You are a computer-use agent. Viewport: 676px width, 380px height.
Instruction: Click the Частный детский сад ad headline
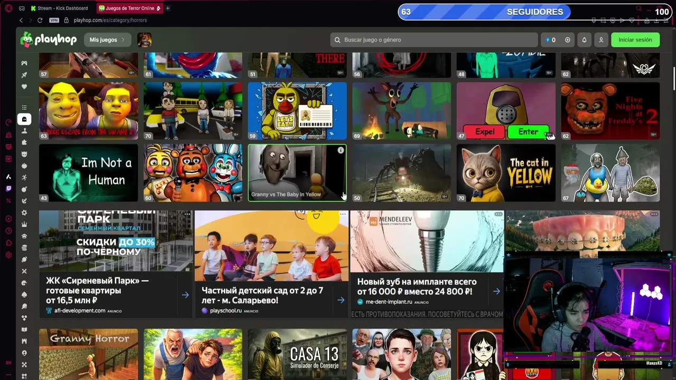[x=262, y=296]
